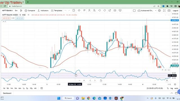
Task: Open time axis settings gear
Action: click(175, 84)
